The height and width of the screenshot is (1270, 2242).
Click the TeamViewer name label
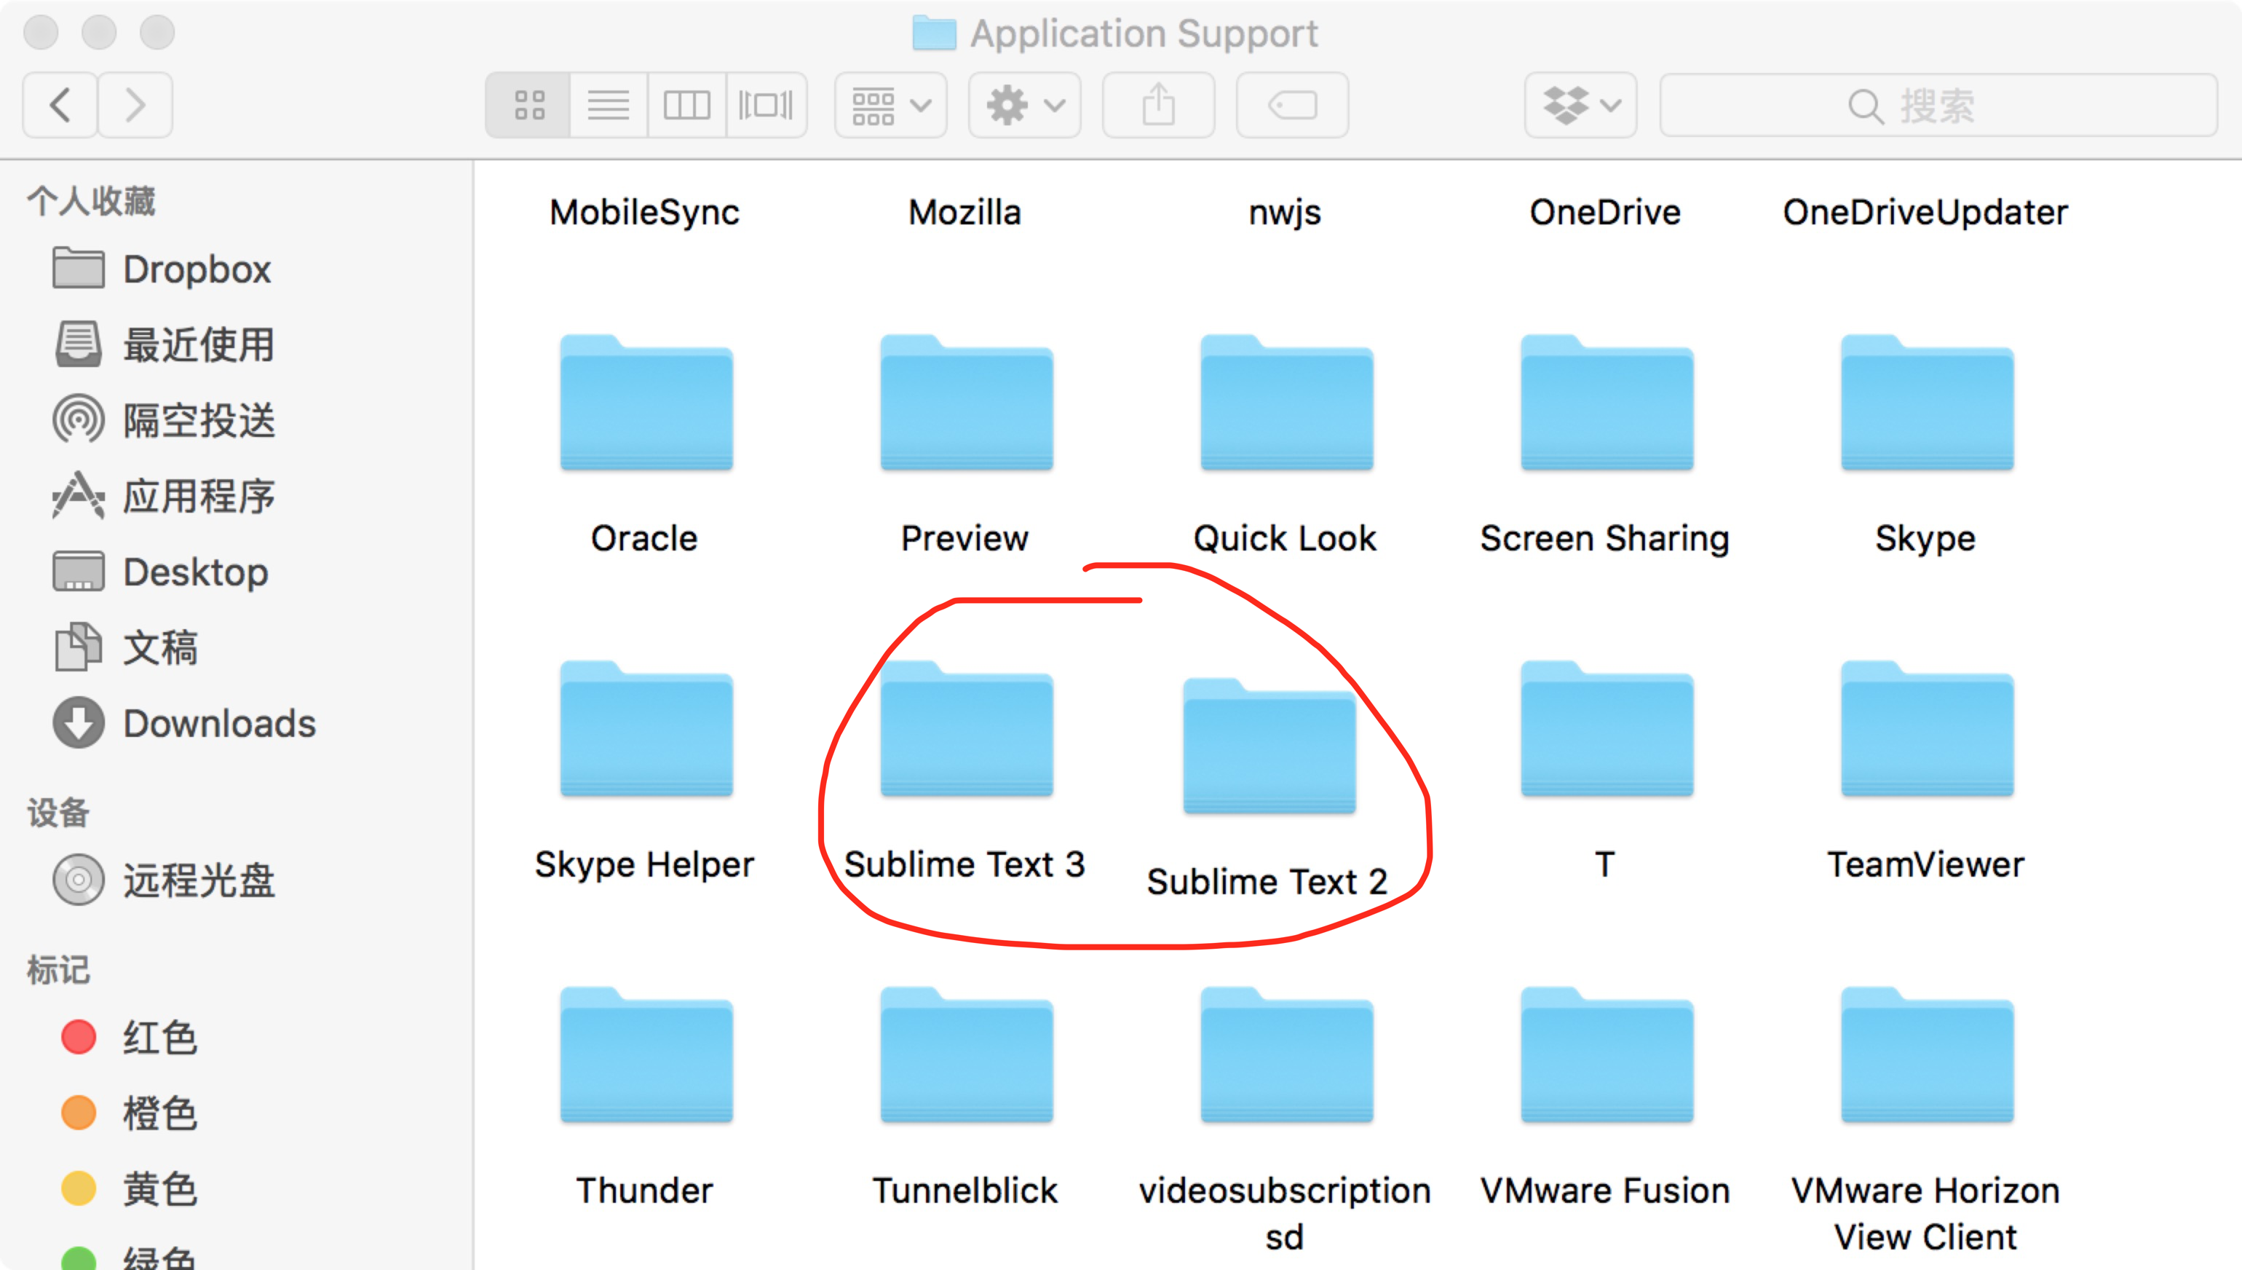click(1925, 864)
